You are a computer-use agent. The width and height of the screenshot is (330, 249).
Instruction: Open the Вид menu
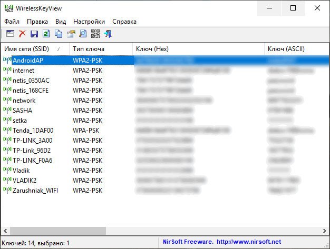(x=61, y=22)
